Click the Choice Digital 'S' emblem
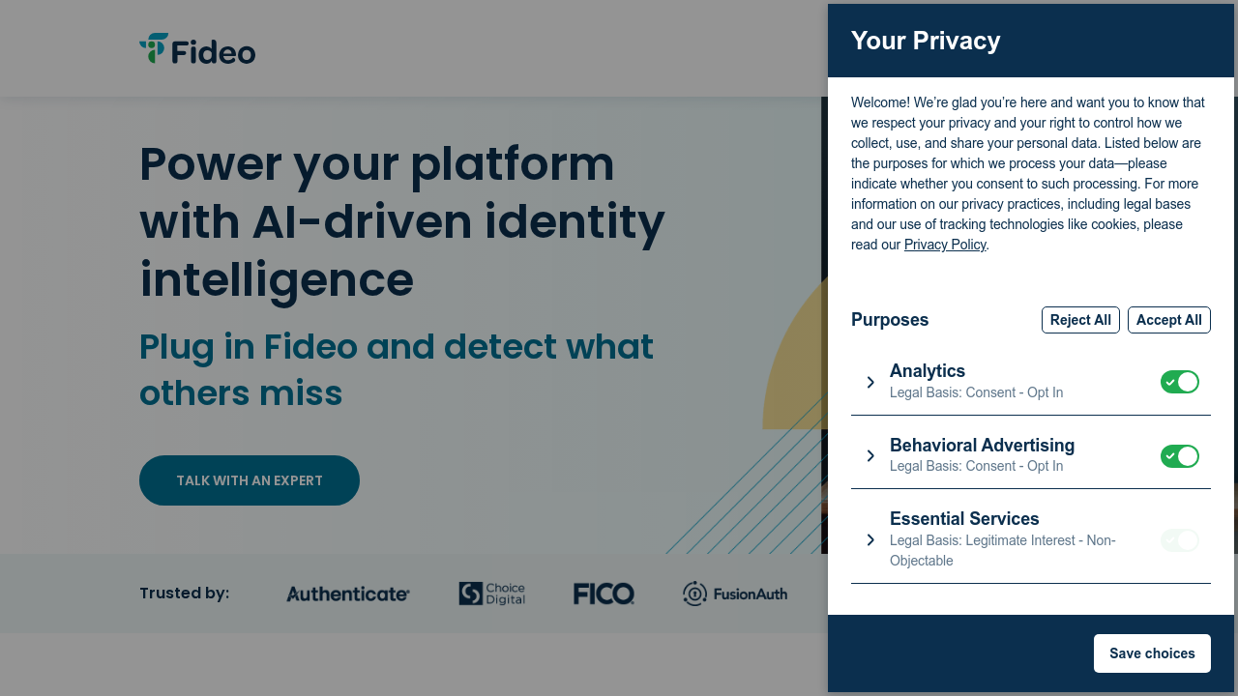 coord(470,594)
